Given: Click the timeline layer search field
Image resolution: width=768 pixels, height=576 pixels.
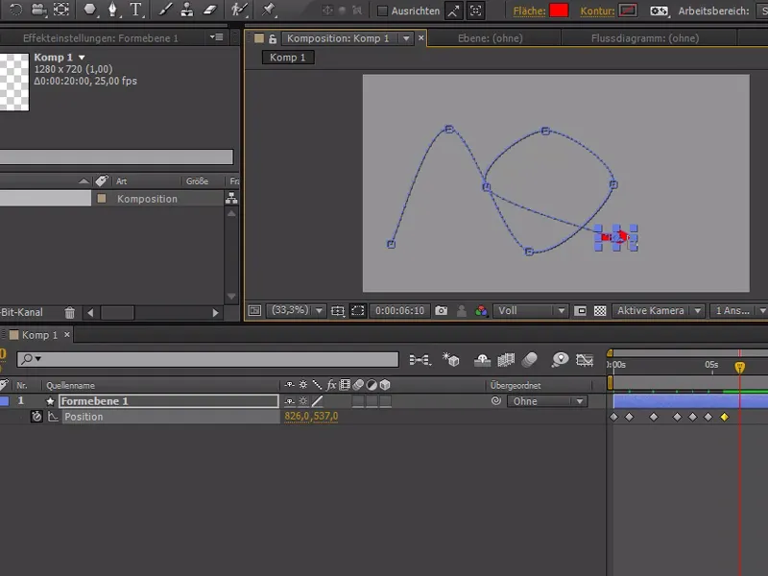Looking at the screenshot, I should (207, 359).
